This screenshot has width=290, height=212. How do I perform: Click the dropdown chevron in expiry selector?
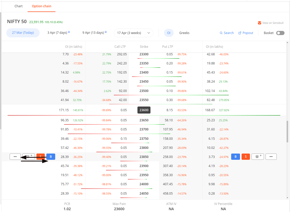pyautogui.click(x=148, y=33)
